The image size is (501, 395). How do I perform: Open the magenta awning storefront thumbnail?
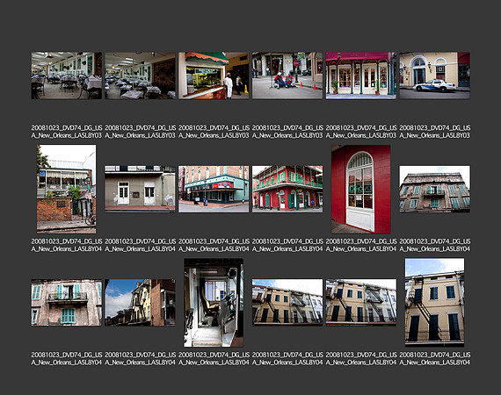tap(361, 75)
